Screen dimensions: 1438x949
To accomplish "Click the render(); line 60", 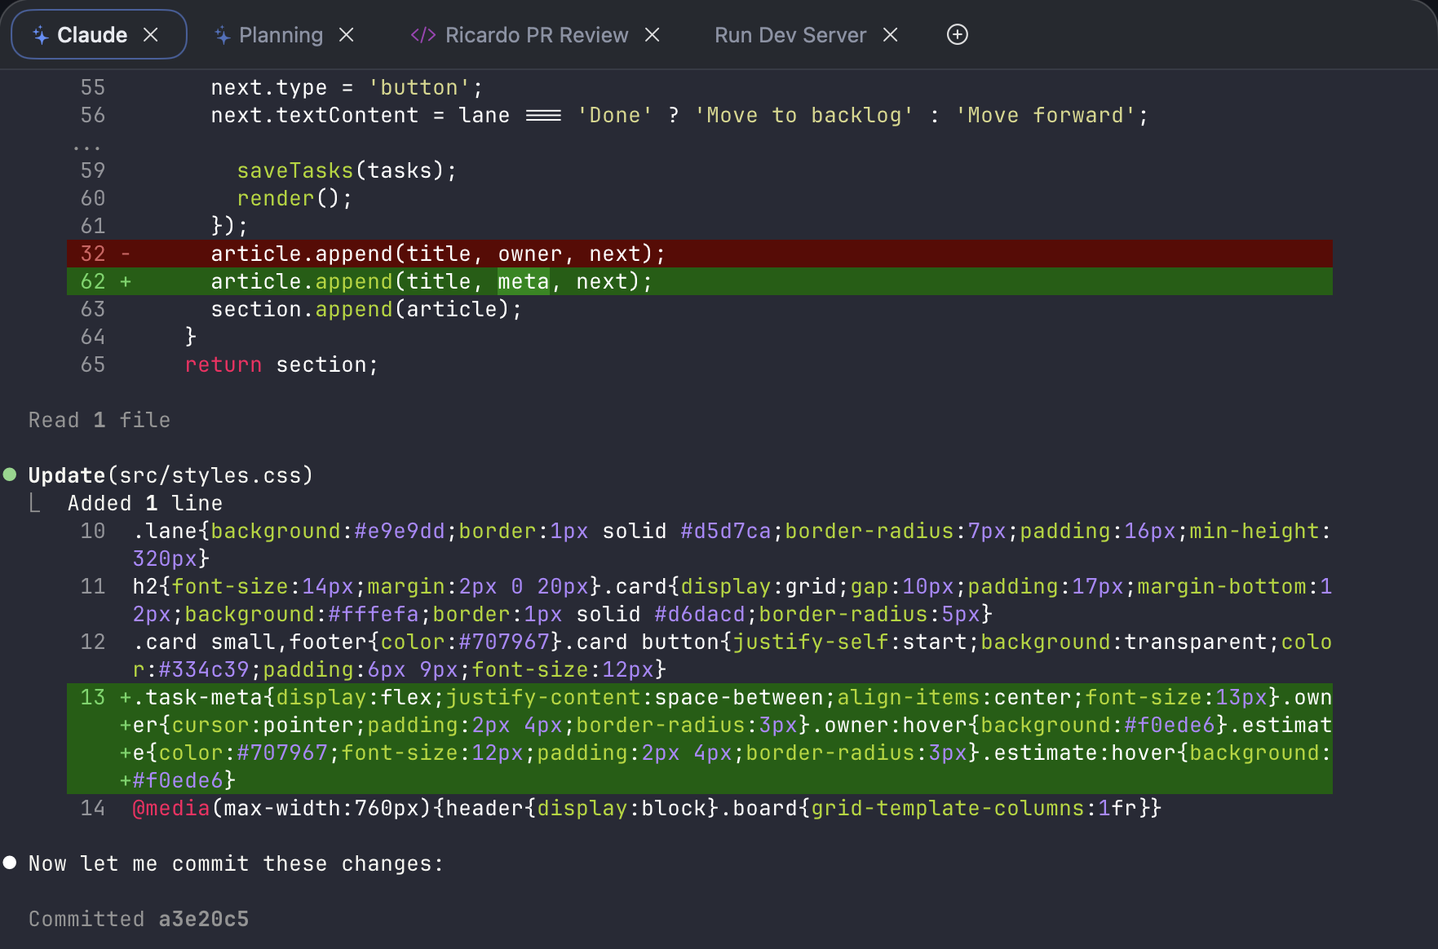I will pyautogui.click(x=294, y=198).
